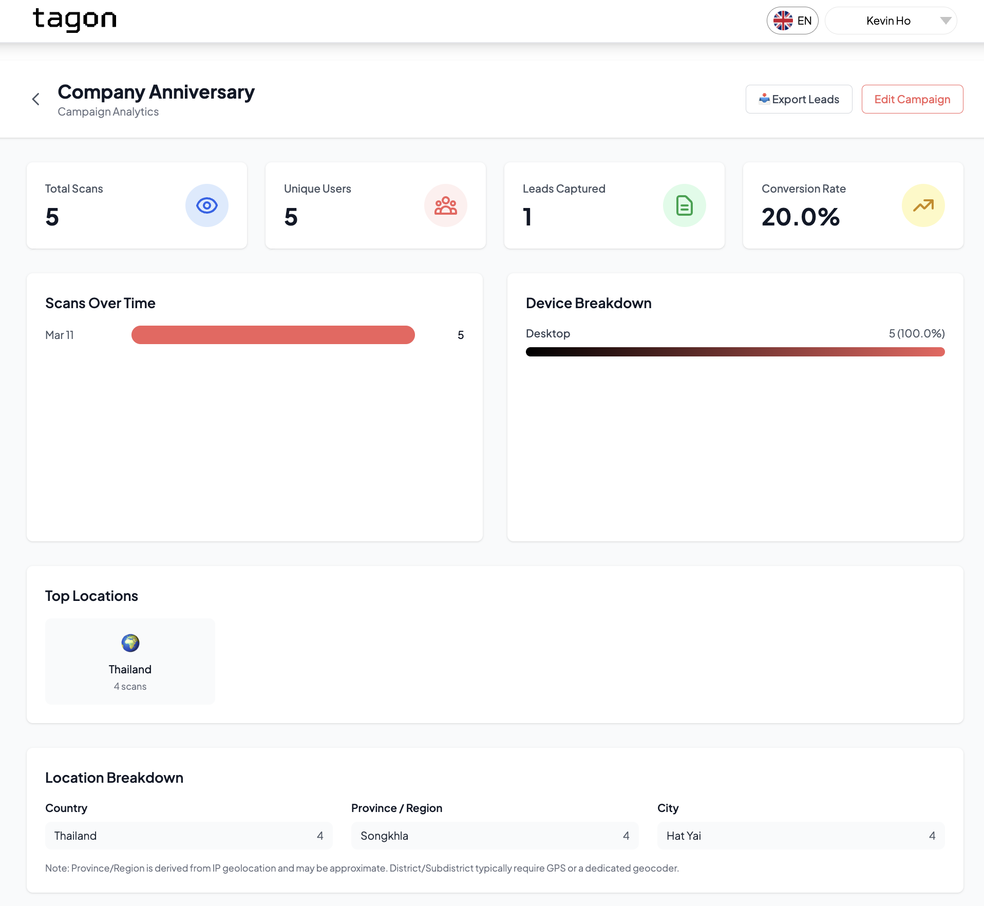Click the tagon logo
984x906 pixels.
coord(75,21)
